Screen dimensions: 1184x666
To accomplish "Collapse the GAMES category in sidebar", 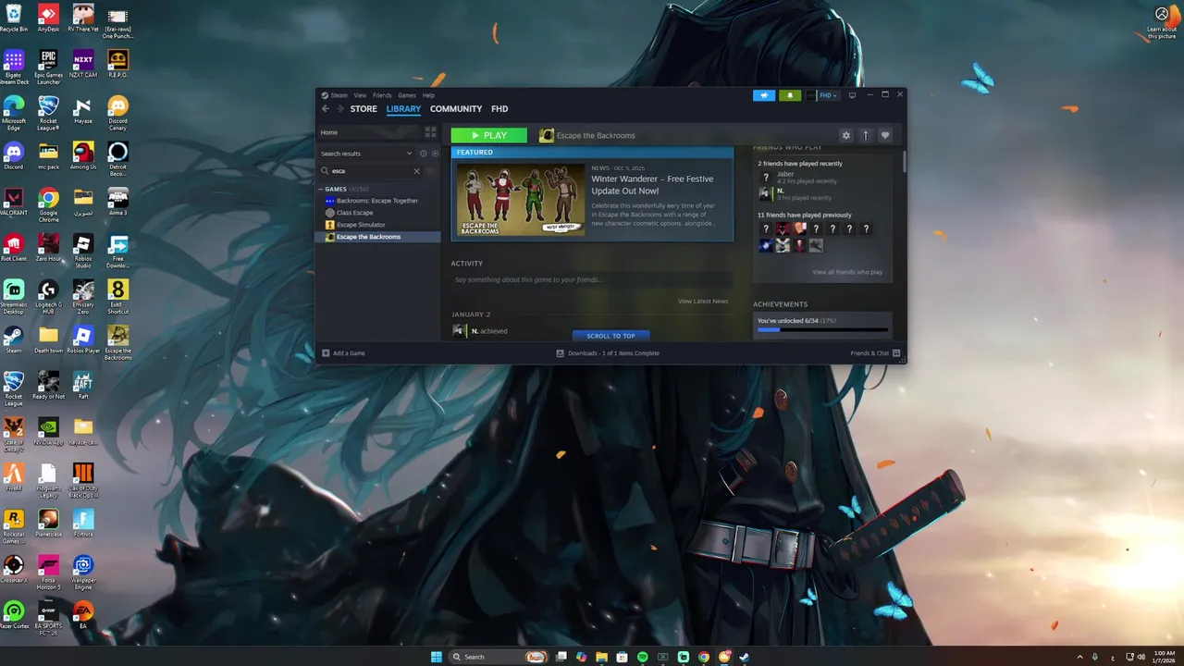I will [x=321, y=189].
